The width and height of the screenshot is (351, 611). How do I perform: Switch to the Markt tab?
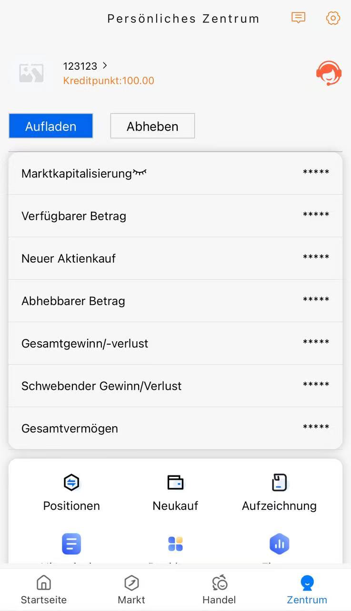(131, 590)
